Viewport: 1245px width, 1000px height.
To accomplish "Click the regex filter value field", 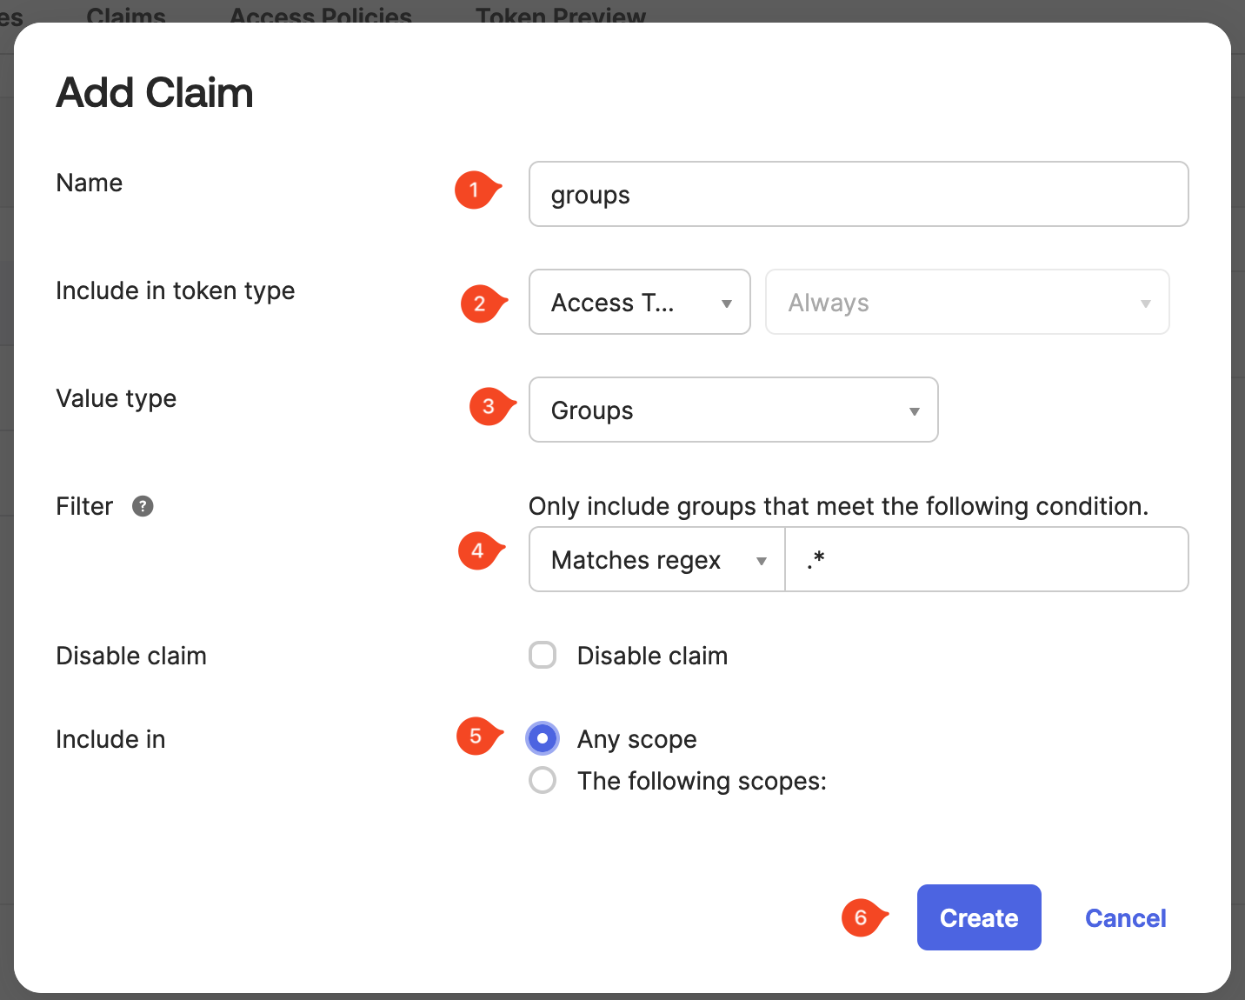I will click(987, 559).
